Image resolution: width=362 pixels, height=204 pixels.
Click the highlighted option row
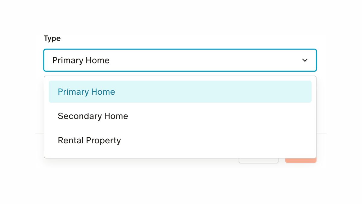(x=180, y=92)
